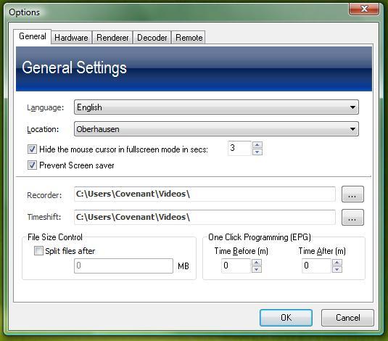
Task: Increase the Time Before minutes spinner
Action: pyautogui.click(x=257, y=262)
